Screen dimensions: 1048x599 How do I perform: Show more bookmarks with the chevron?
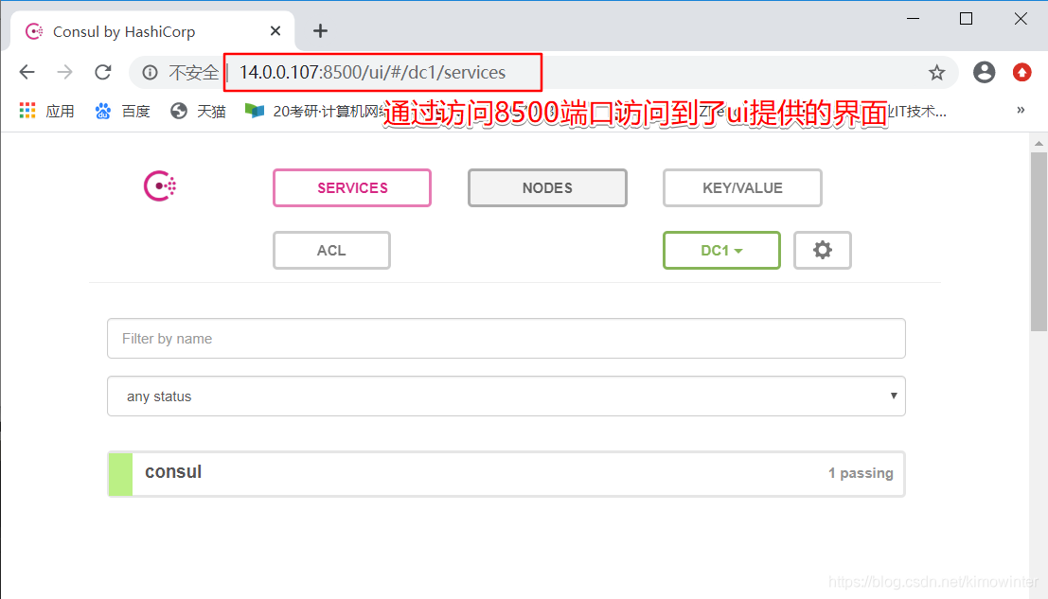(1021, 110)
